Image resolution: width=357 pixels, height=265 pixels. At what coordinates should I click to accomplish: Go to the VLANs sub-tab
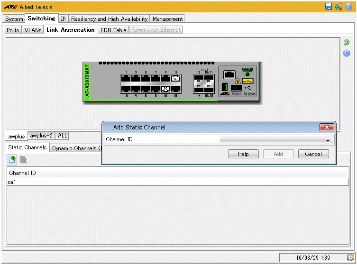tap(33, 30)
